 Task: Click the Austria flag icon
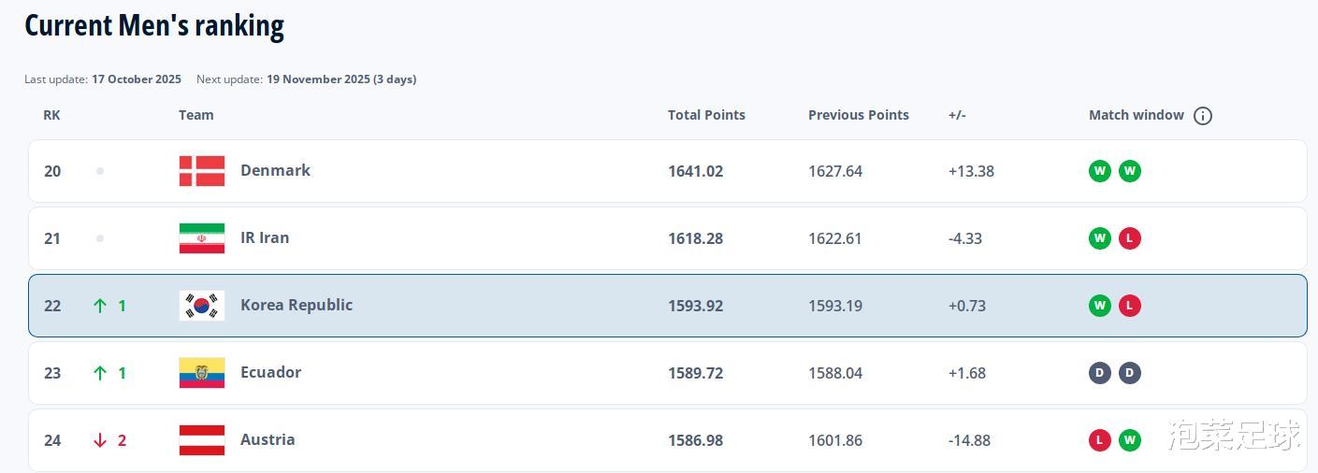[202, 440]
